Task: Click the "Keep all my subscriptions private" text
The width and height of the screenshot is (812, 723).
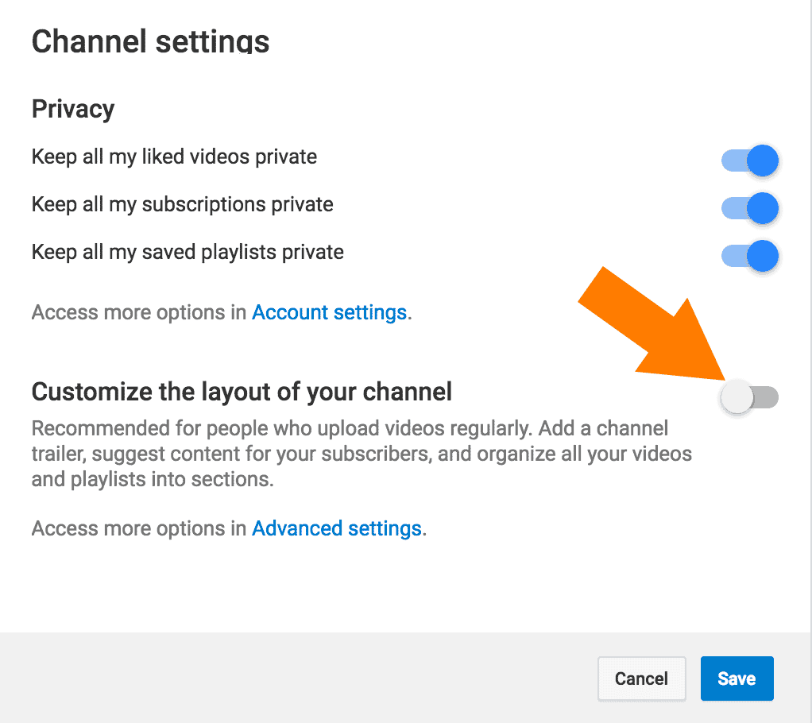Action: 182,204
